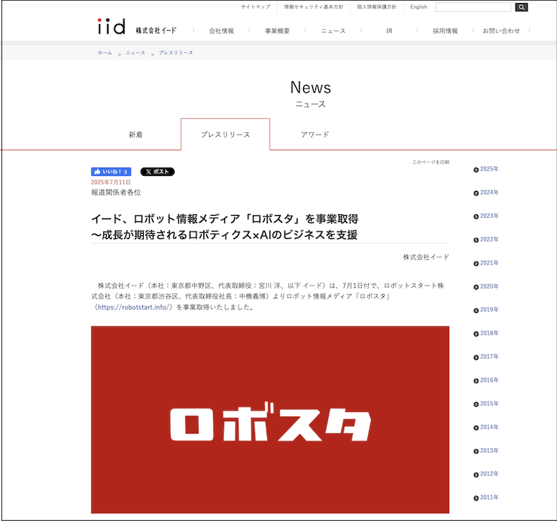Open the お問い合わせ menu
The image size is (557, 521).
(501, 31)
